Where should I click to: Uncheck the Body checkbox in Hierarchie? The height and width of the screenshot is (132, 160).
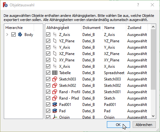tap(13, 35)
